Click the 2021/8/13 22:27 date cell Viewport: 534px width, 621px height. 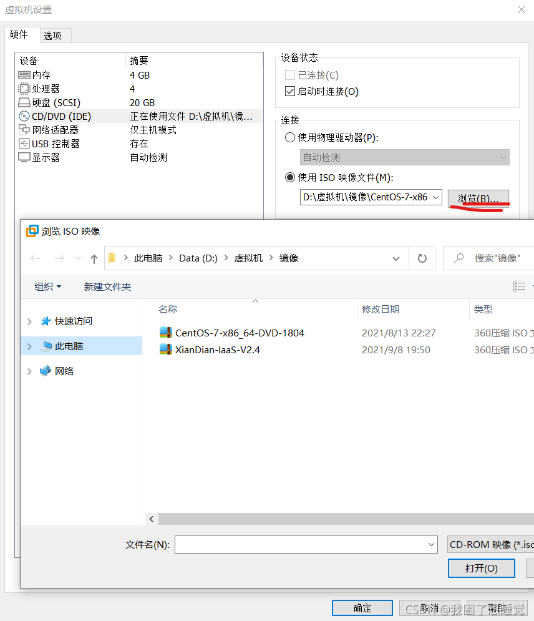click(399, 333)
